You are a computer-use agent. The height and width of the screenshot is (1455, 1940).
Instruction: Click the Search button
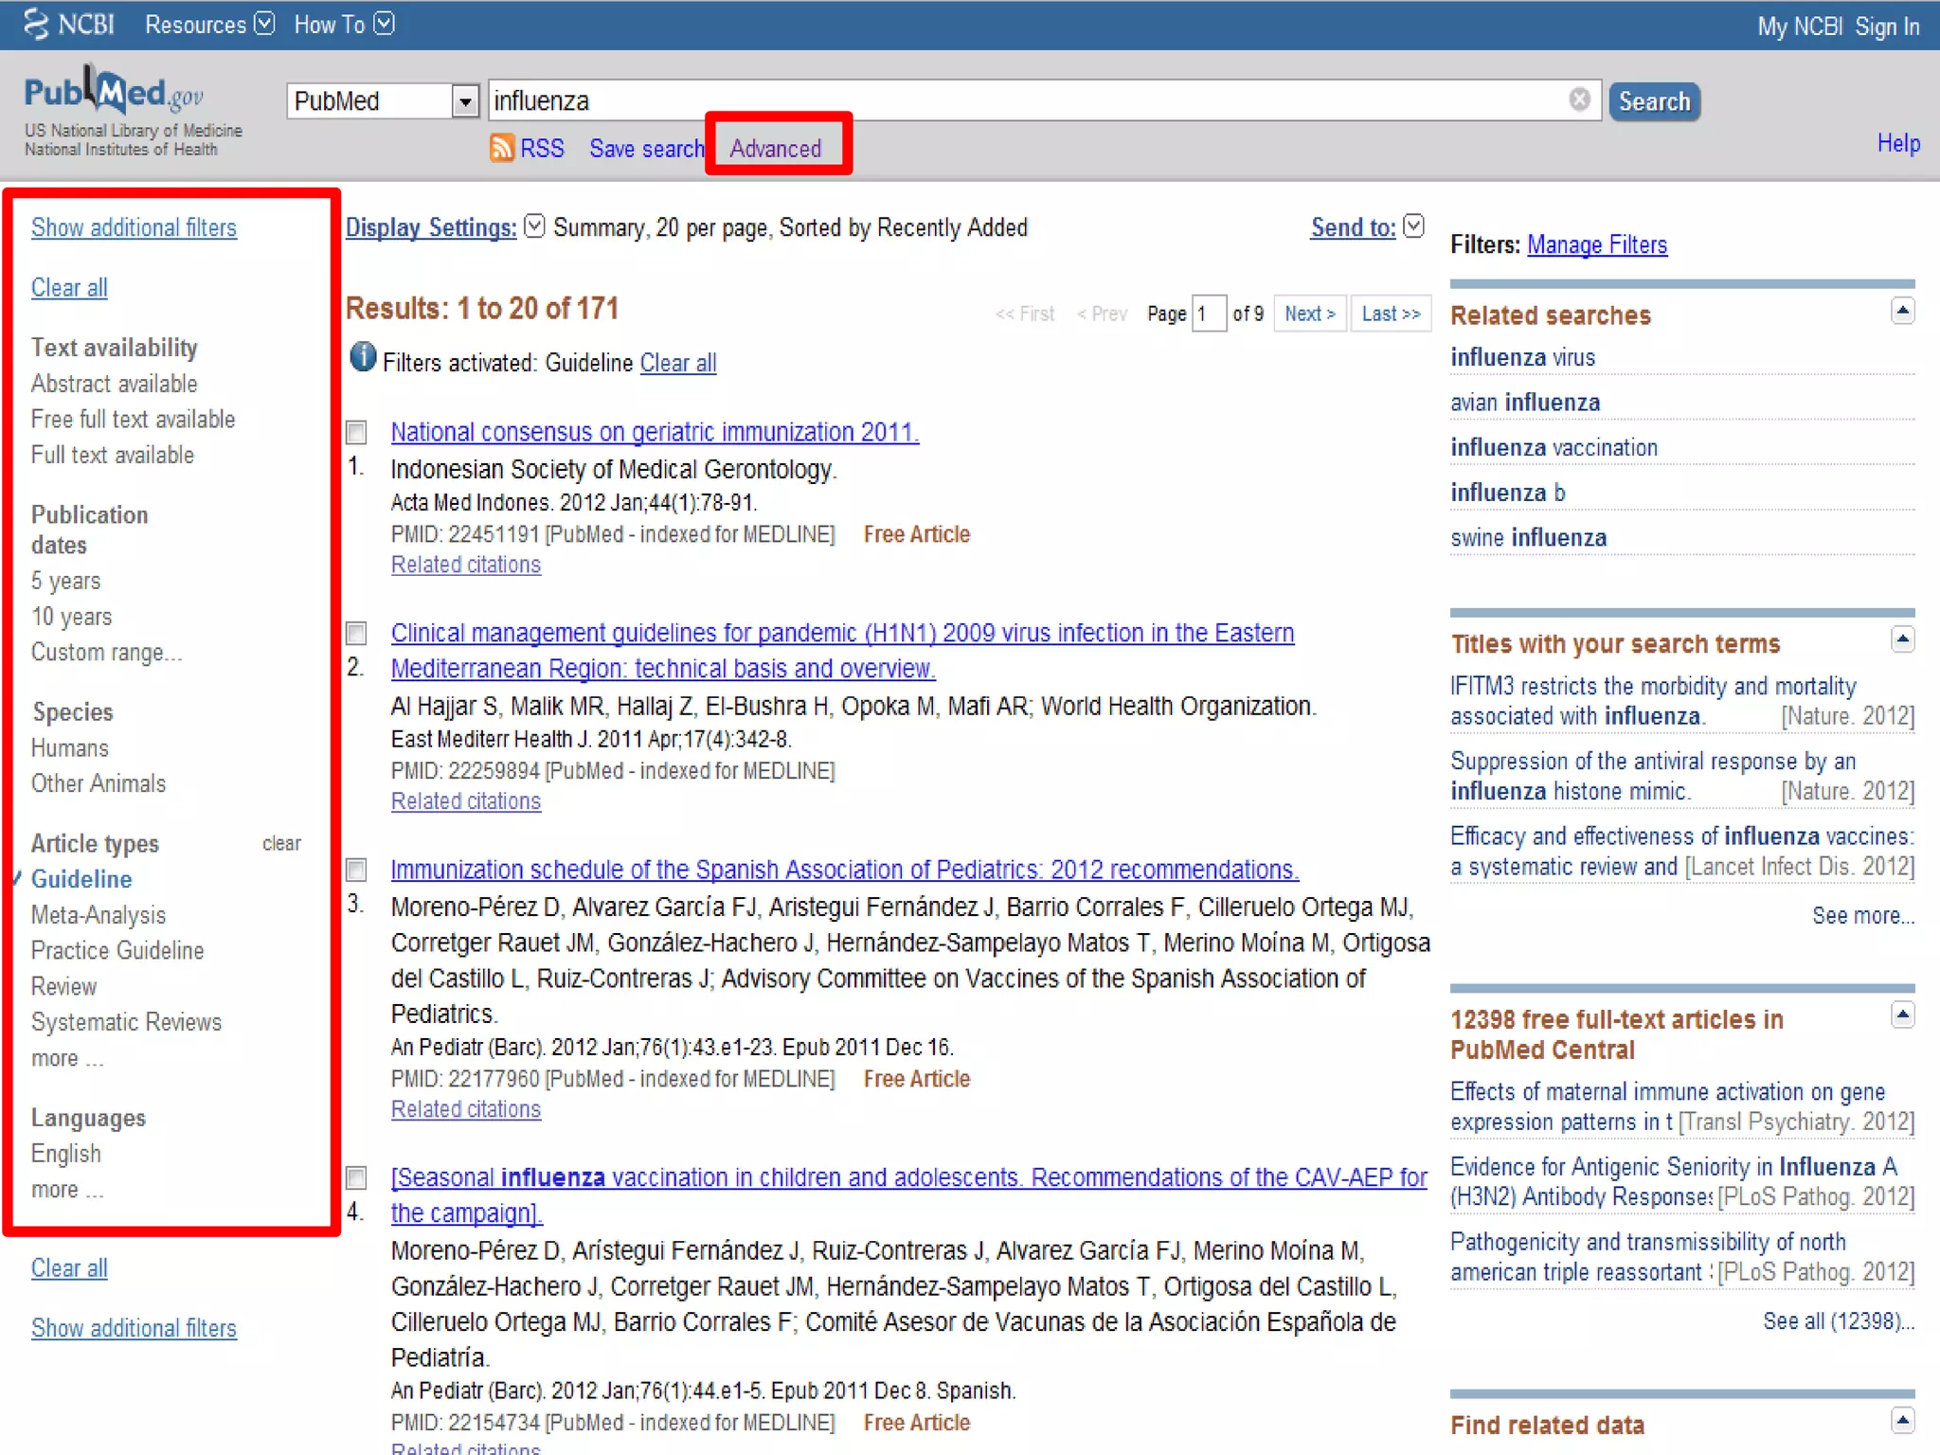click(x=1653, y=101)
